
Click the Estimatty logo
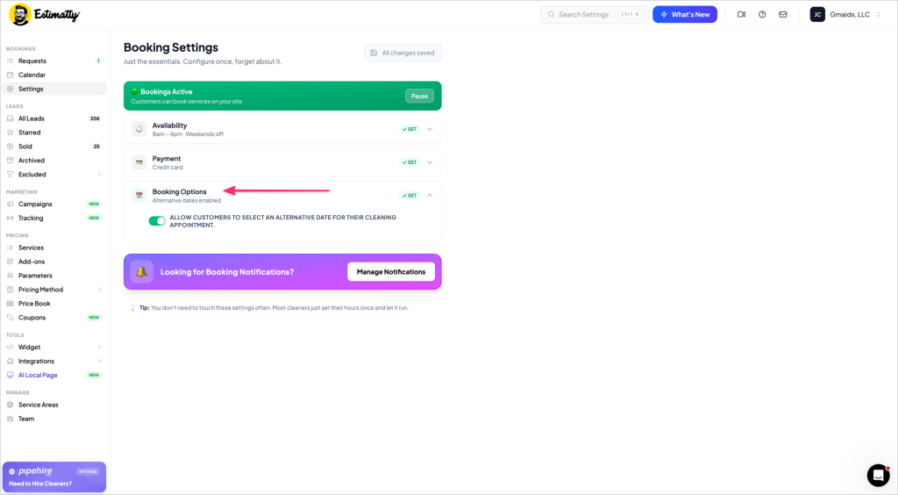45,15
